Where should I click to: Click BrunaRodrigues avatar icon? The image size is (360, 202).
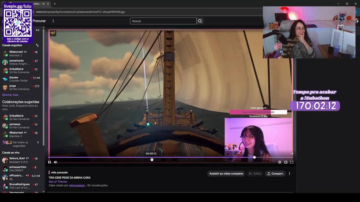[x=5, y=186]
